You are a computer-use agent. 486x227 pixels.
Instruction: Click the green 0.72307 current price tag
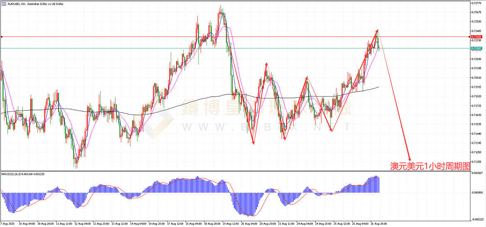tap(476, 48)
